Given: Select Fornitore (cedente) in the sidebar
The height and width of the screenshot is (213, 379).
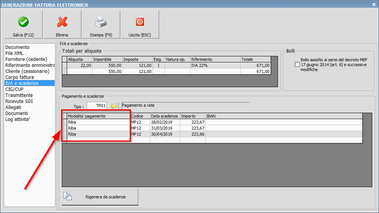Looking at the screenshot, I should tap(26, 59).
